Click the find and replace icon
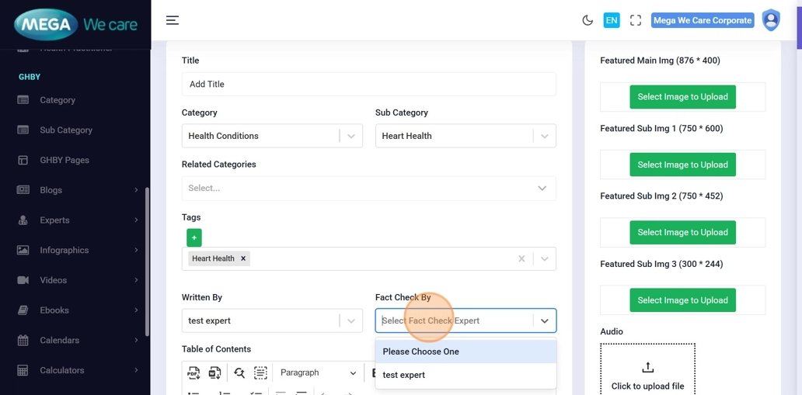Image resolution: width=802 pixels, height=395 pixels. coord(239,373)
